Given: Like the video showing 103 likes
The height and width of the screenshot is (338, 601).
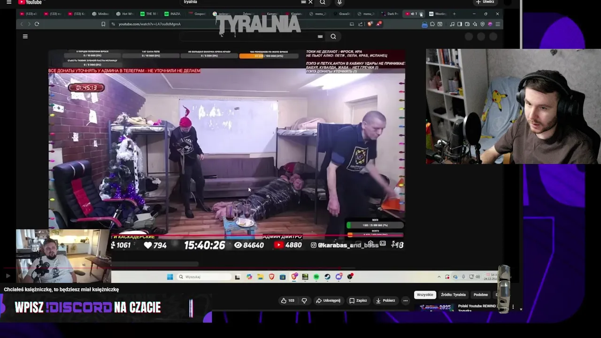Looking at the screenshot, I should click(287, 300).
